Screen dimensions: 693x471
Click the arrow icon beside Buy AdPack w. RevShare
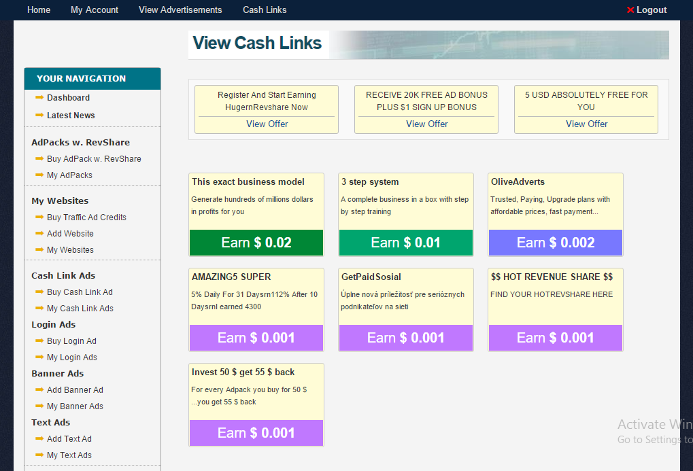(39, 158)
